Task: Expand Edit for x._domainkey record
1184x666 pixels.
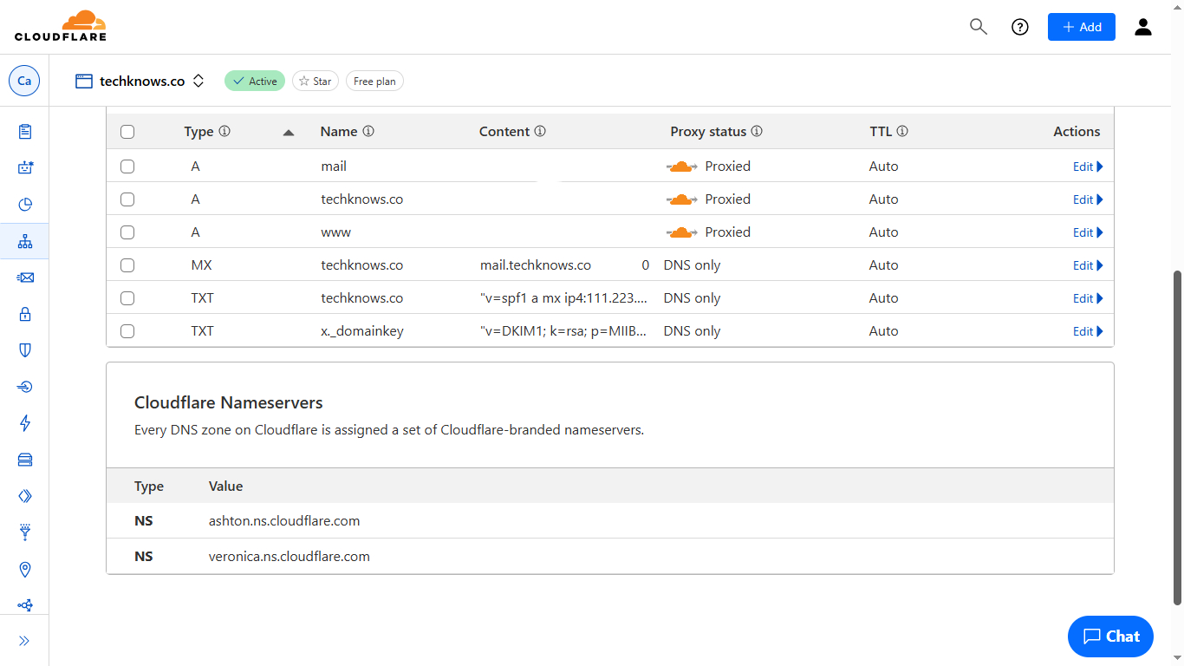Action: click(x=1088, y=331)
